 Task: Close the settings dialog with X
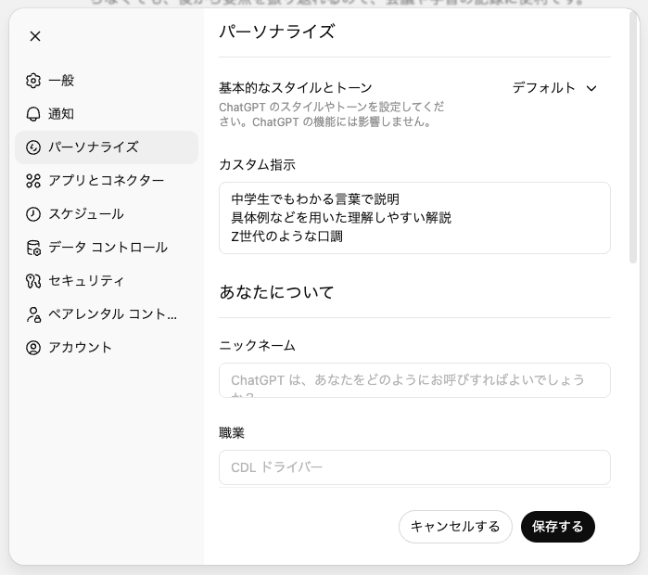coord(35,36)
